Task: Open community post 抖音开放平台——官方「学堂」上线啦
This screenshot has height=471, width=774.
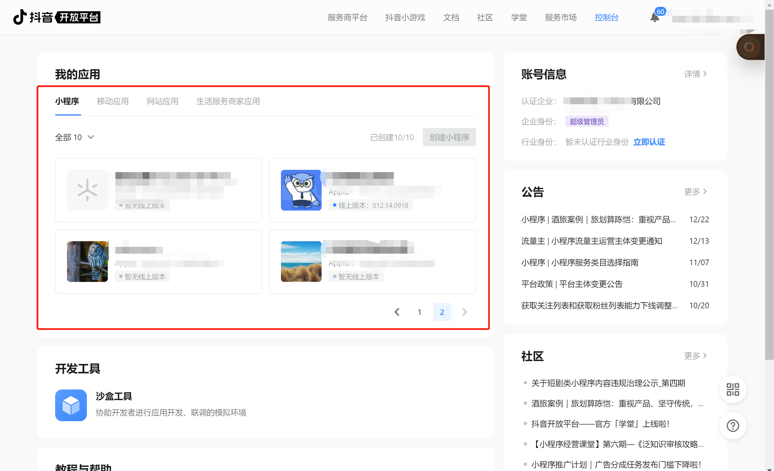Action: (601, 423)
